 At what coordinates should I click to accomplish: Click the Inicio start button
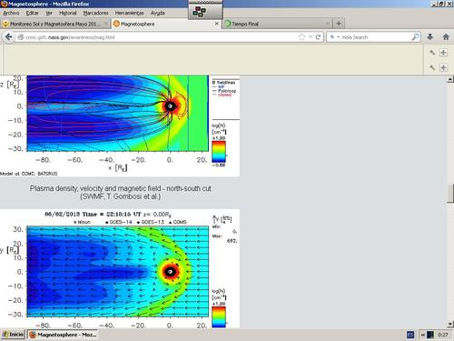point(13,335)
